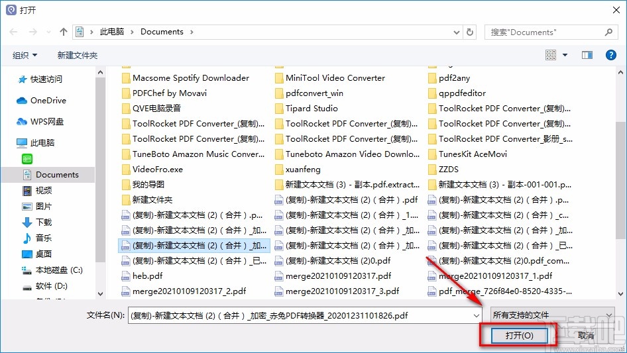Click 此电脑 in the address breadcrumb
The image size is (627, 353).
[111, 32]
